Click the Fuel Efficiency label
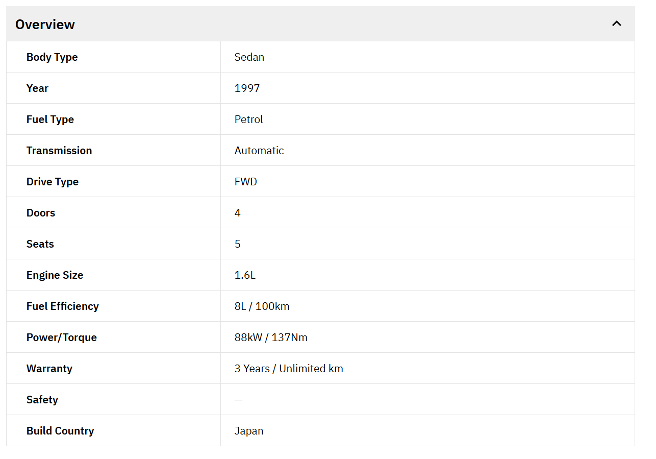Image resolution: width=656 pixels, height=459 pixels. [x=62, y=306]
